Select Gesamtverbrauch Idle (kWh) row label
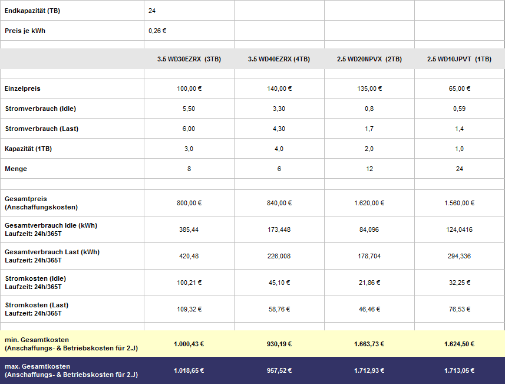The width and height of the screenshot is (505, 384). (x=72, y=229)
